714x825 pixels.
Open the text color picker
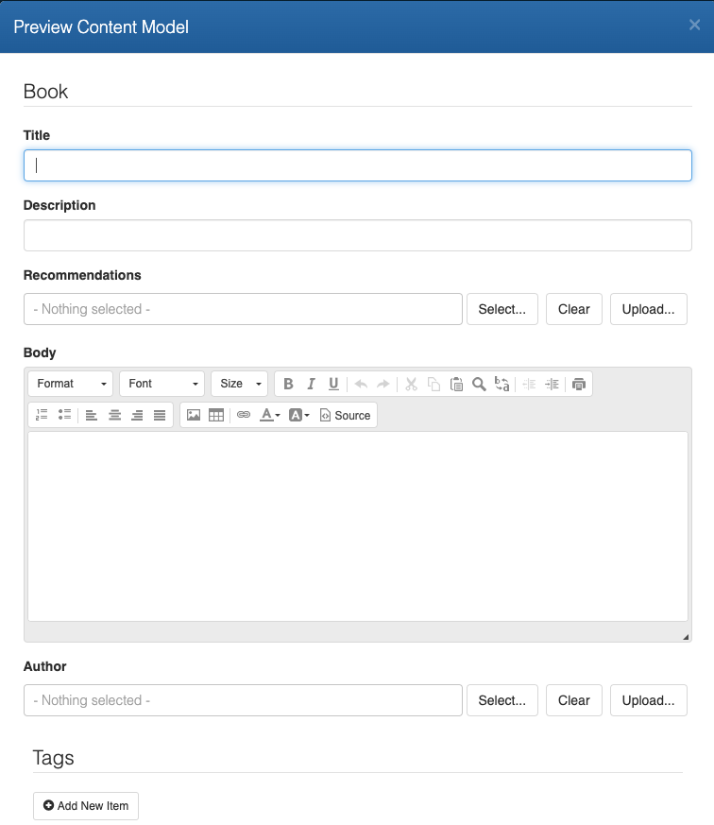click(x=270, y=415)
